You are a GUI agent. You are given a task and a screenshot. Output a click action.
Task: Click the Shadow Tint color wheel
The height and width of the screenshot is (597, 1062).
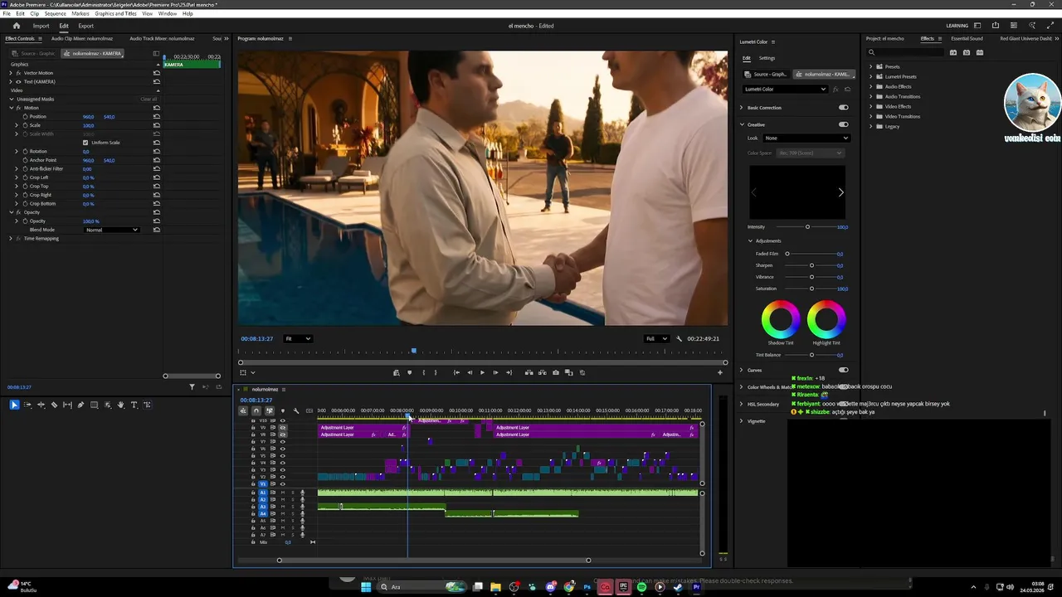(x=781, y=319)
